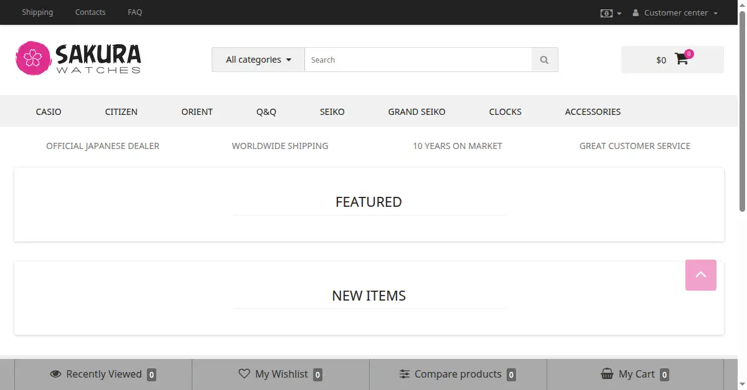The width and height of the screenshot is (747, 390).
Task: Go to the Contacts page
Action: coord(90,12)
